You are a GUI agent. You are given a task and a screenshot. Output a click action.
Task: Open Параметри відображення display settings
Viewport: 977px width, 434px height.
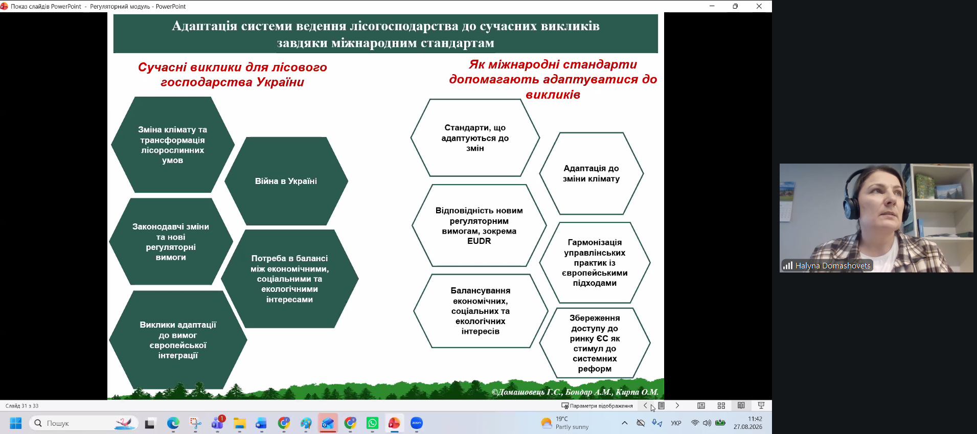point(597,406)
